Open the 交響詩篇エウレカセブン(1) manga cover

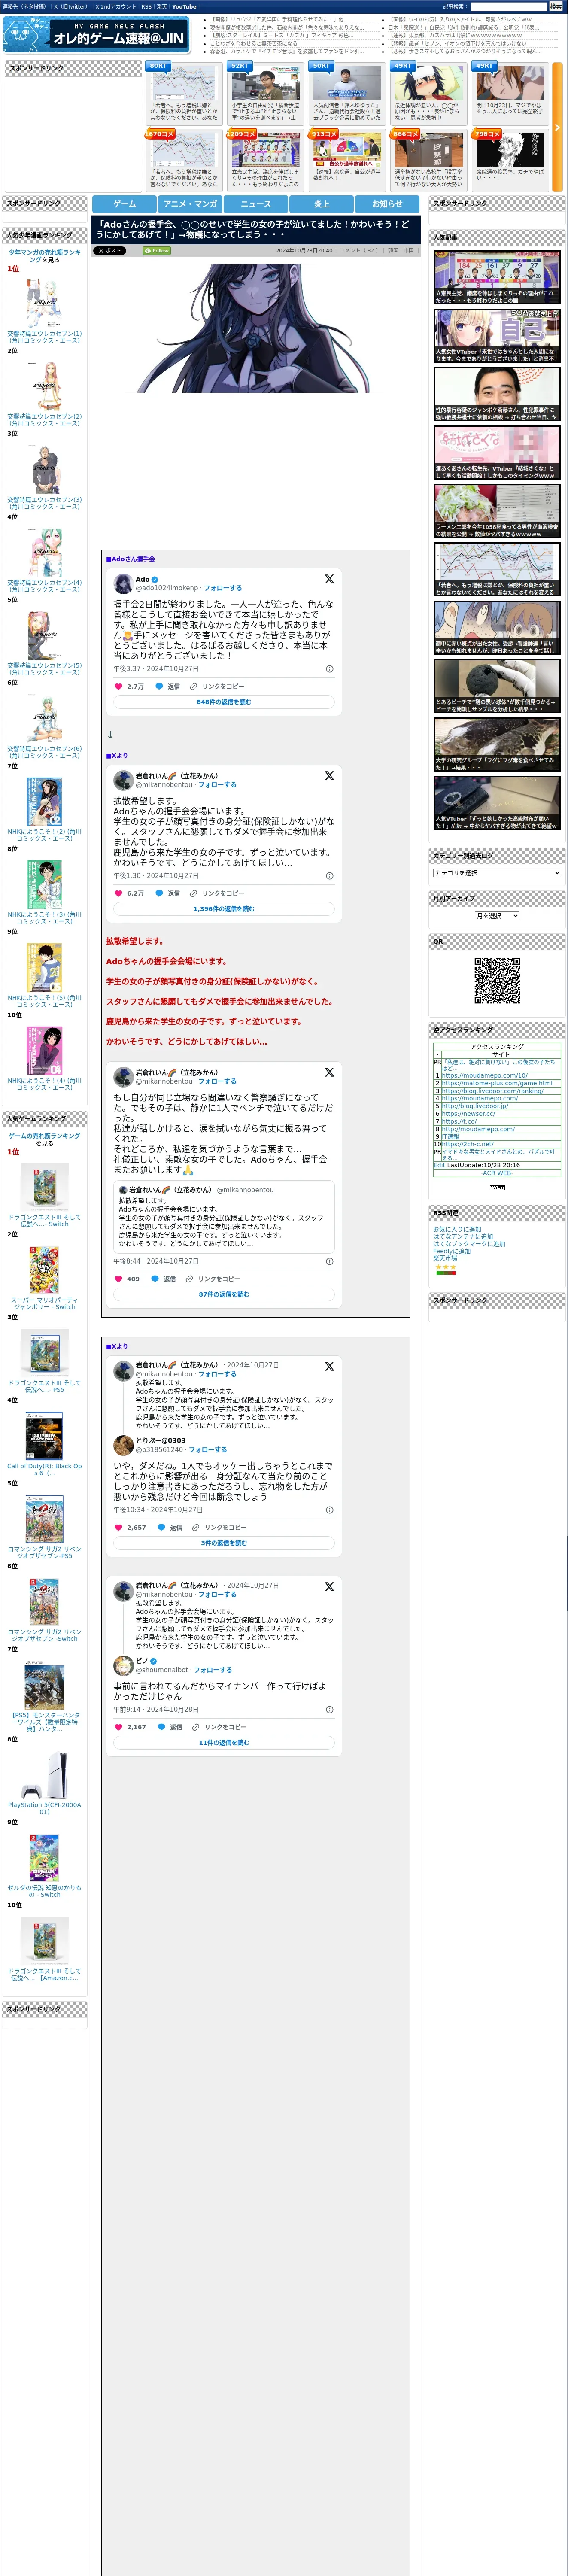pyautogui.click(x=44, y=303)
